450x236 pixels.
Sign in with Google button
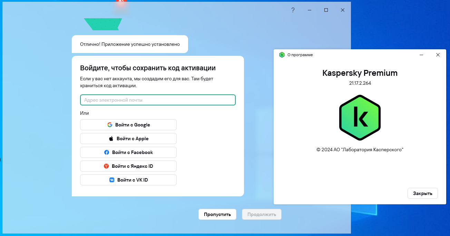click(128, 125)
